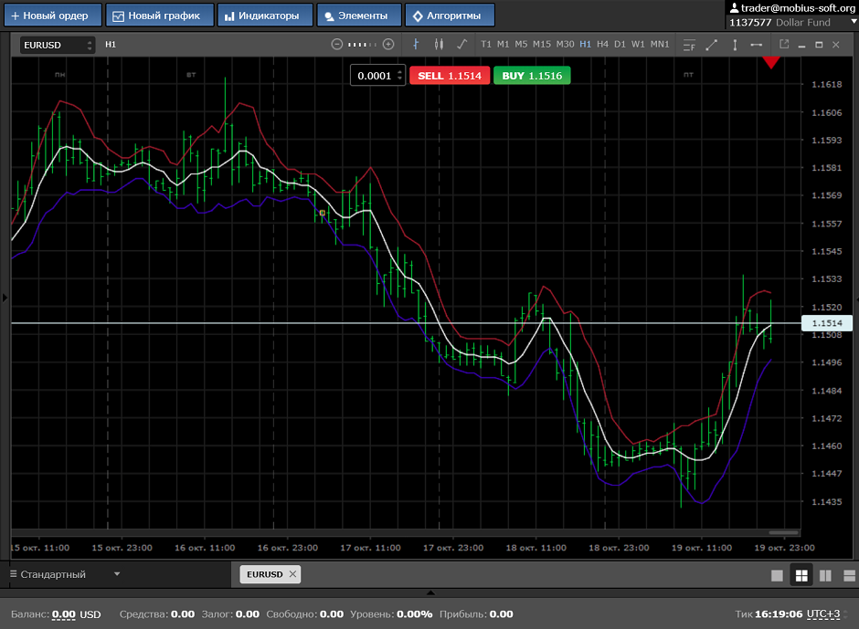Select the W1 timeframe
Screen dimensions: 859x629
coord(638,45)
